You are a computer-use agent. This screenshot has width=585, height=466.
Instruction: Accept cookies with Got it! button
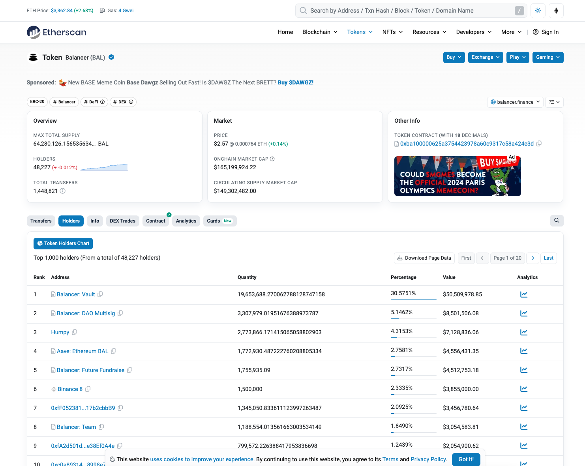click(466, 459)
